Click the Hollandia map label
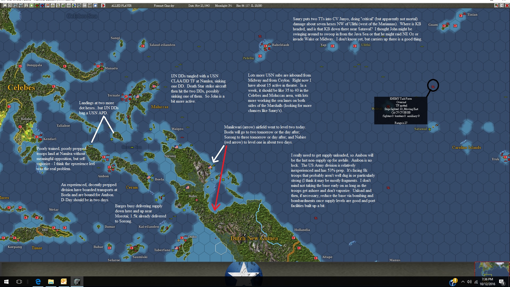 click(x=302, y=230)
